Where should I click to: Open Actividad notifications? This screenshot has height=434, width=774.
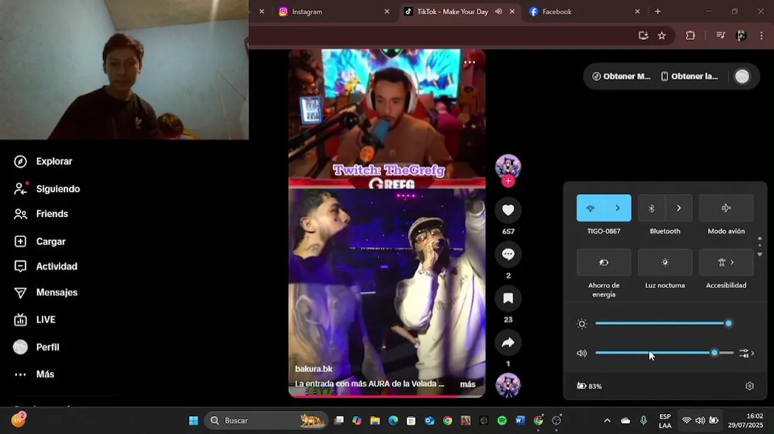pos(46,266)
